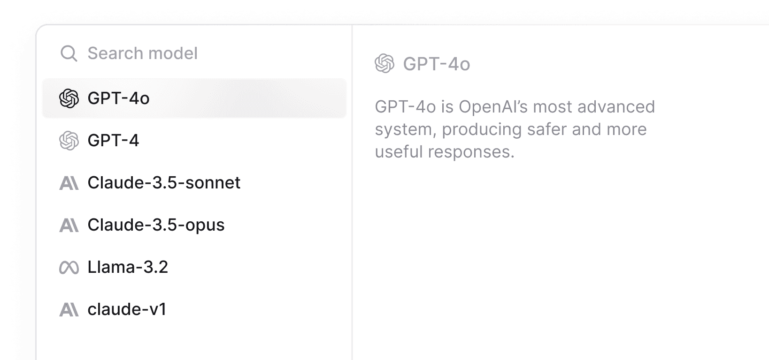Select Llama-3.2 in the model list
The image size is (769, 360).
[128, 267]
